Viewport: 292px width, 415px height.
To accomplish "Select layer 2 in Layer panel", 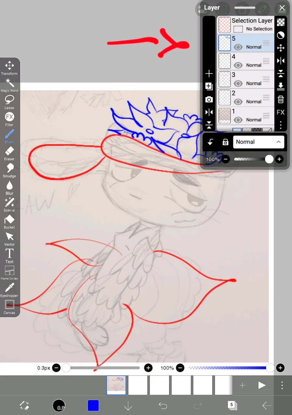I will click(x=246, y=98).
